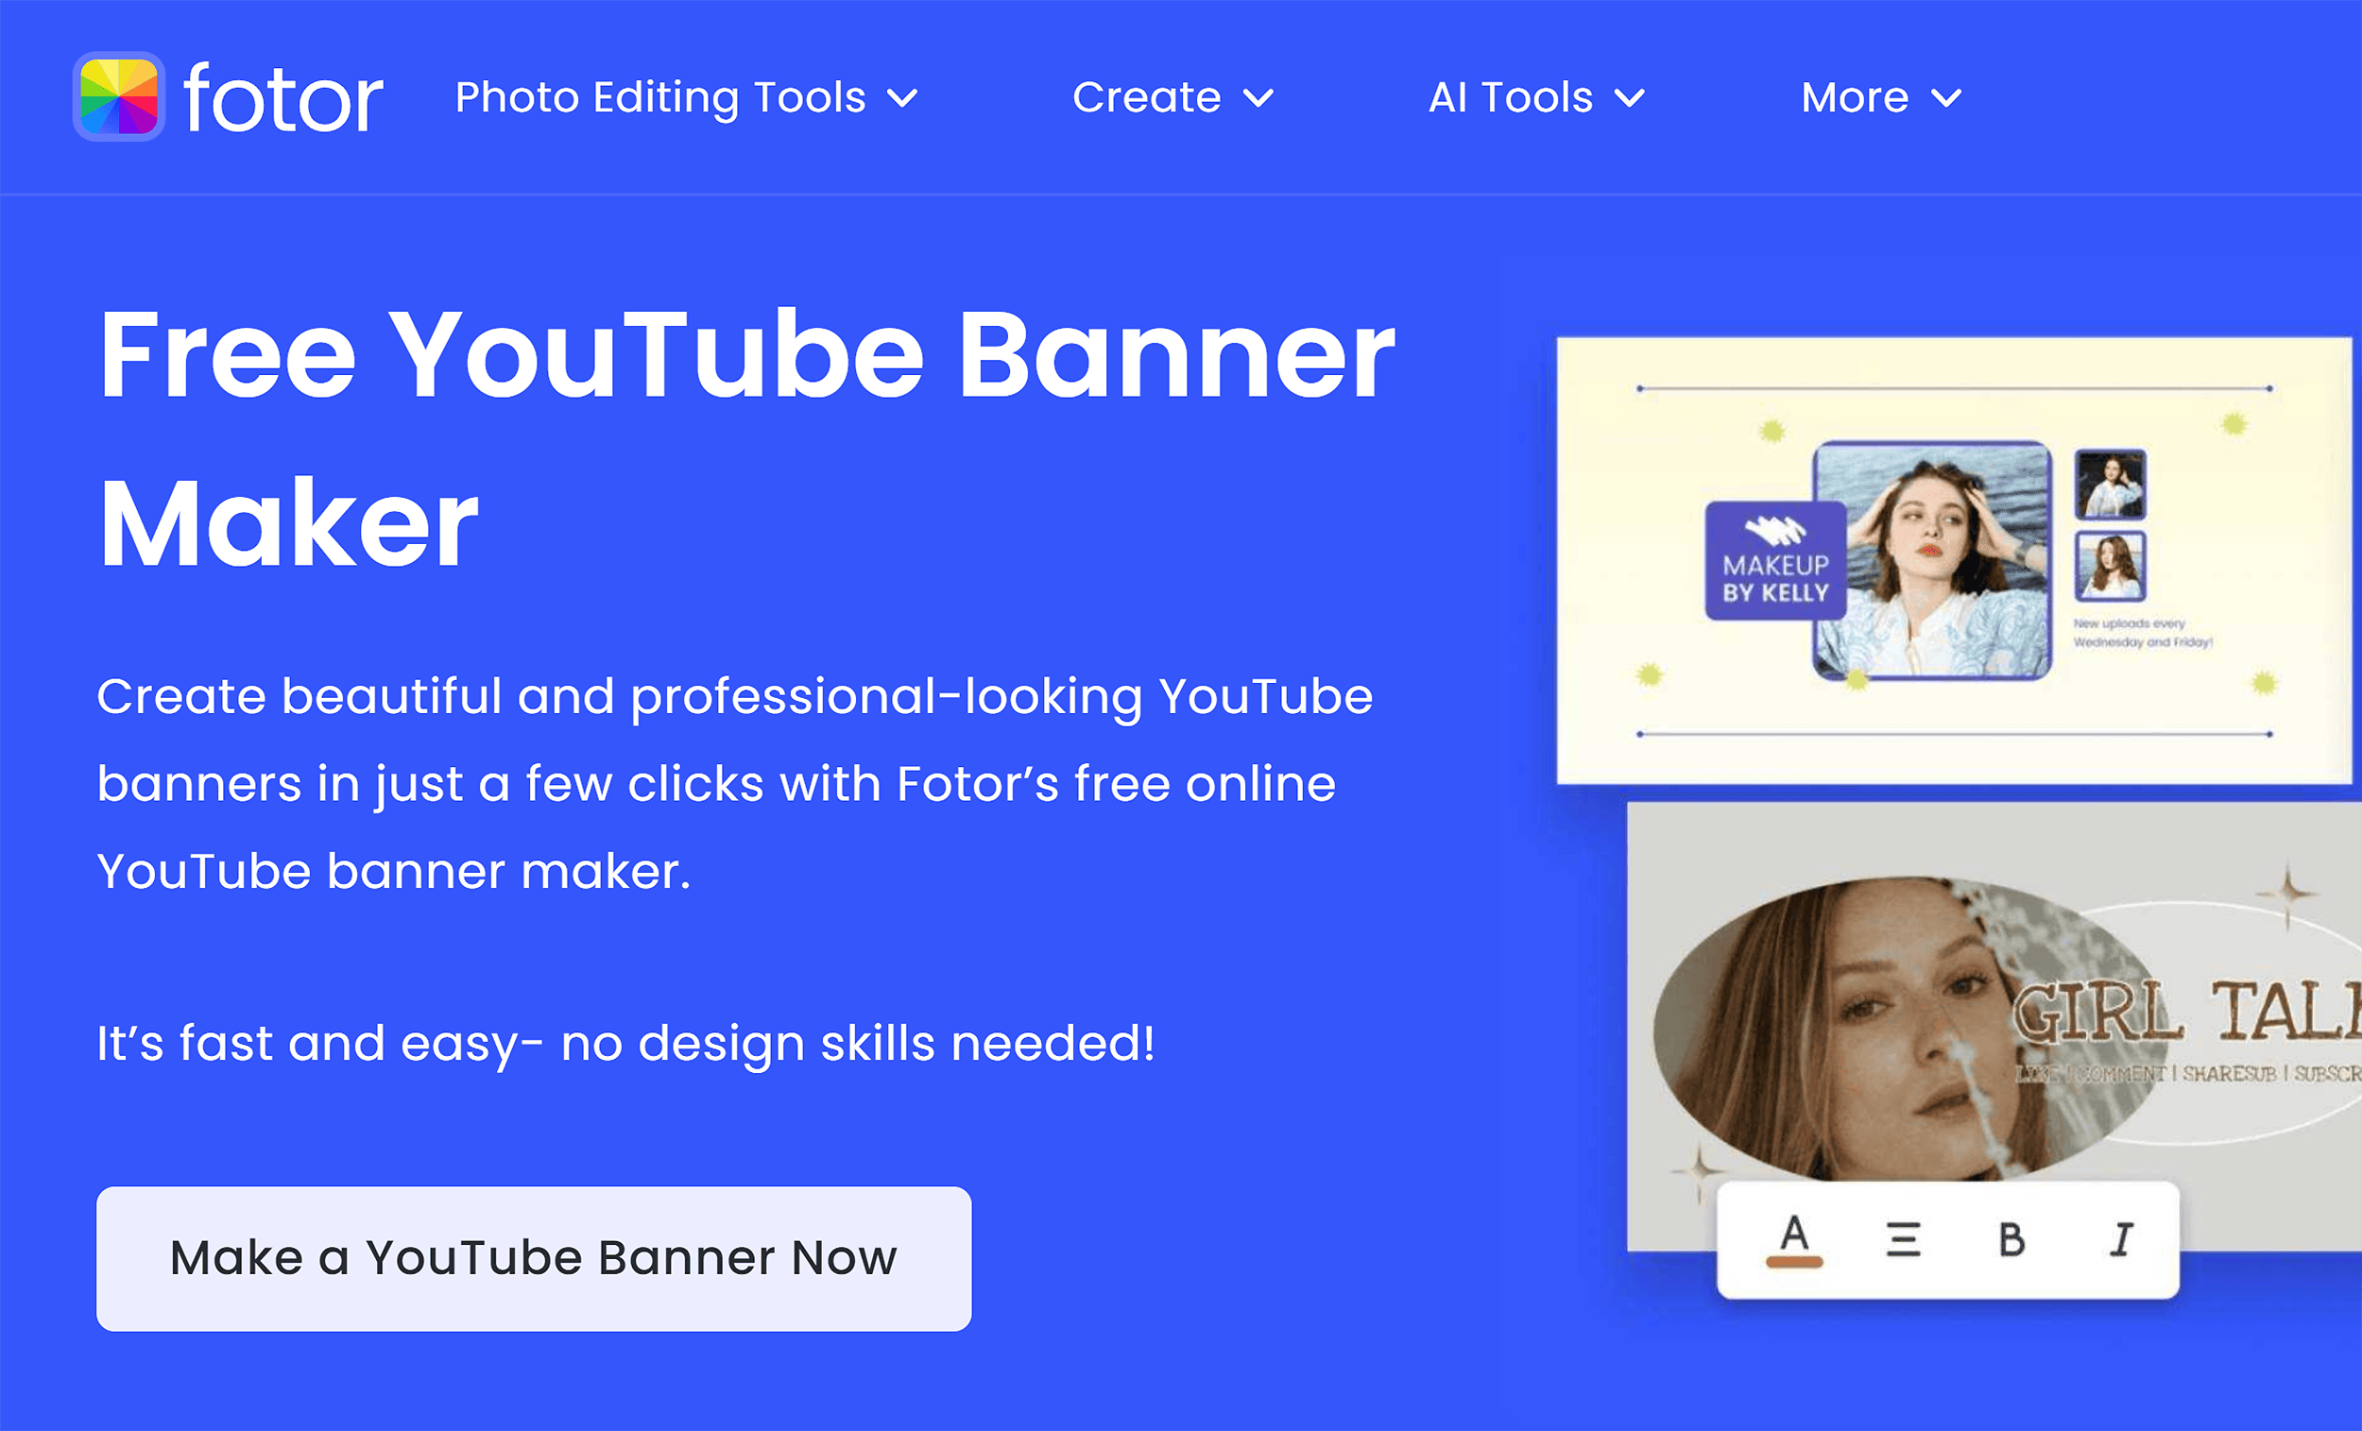Screen dimensions: 2362x1431
Task: Click the Makeup by Kelly purple badge
Action: coord(1775,560)
